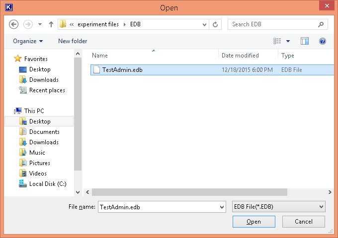This screenshot has height=238, width=338.
Task: Click the change view icon
Action: [277, 41]
